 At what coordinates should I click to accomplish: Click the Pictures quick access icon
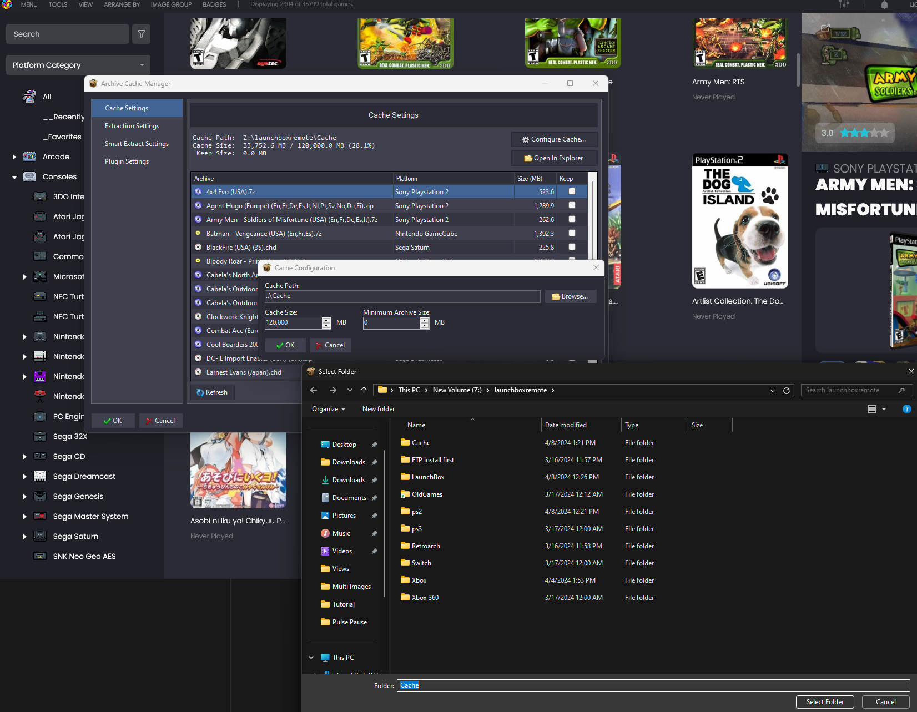coord(325,516)
